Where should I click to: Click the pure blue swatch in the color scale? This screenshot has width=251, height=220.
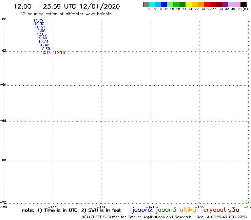click(x=165, y=4)
